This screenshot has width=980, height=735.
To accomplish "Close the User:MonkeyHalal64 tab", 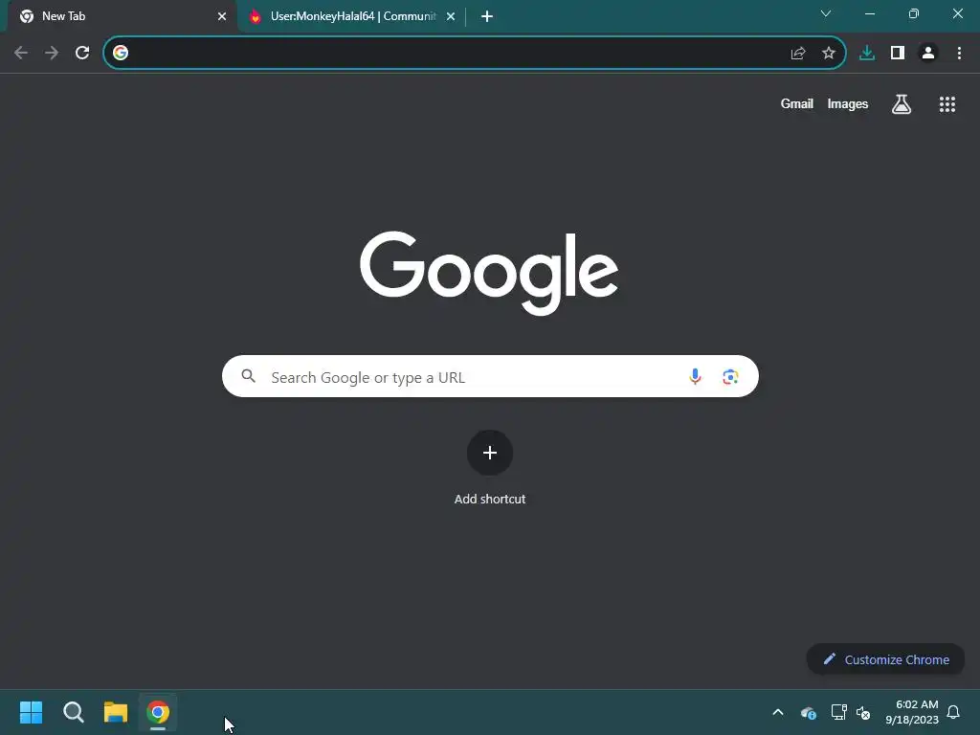I will (x=451, y=16).
